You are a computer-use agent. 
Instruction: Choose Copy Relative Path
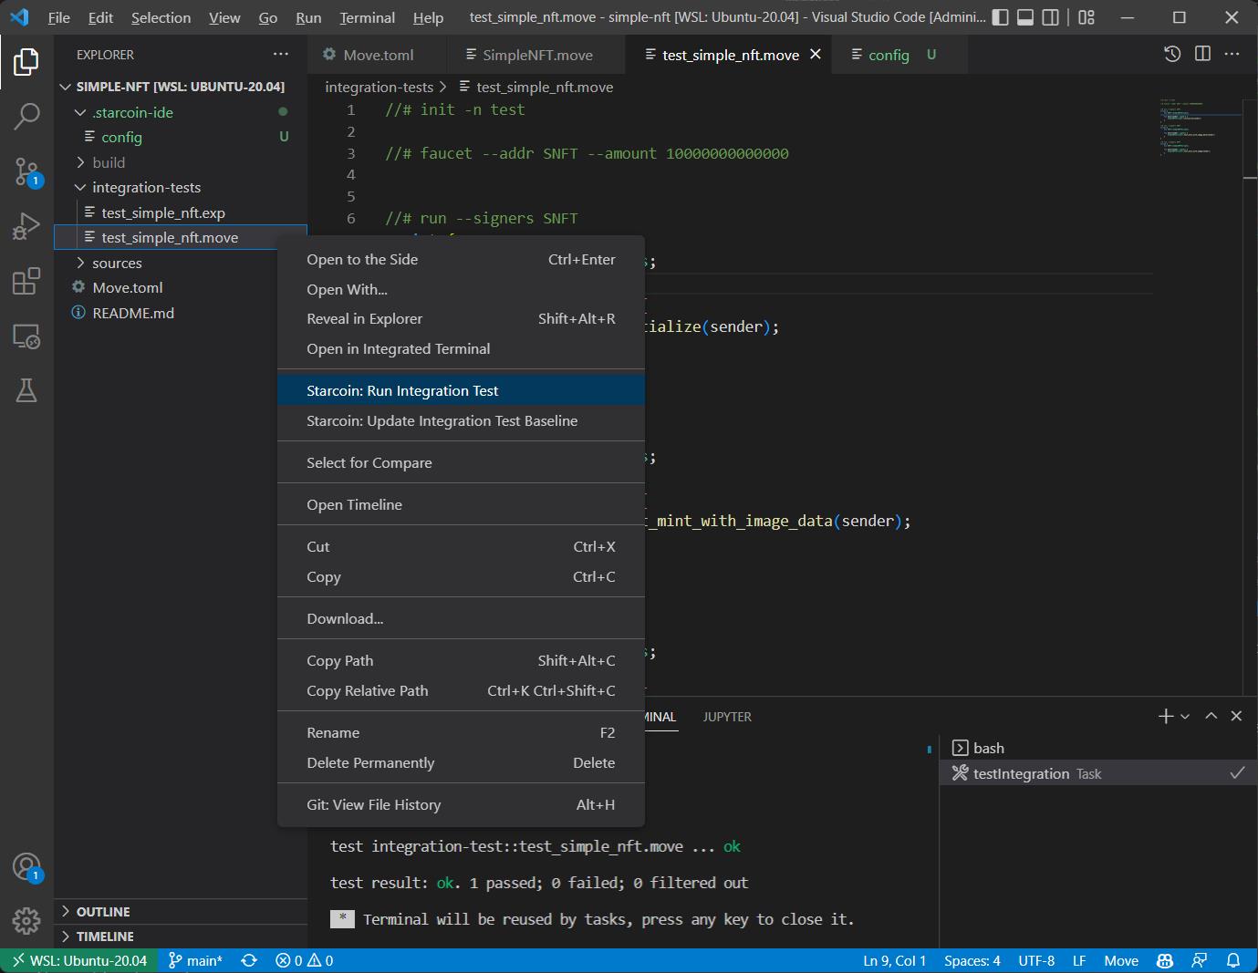461,690
